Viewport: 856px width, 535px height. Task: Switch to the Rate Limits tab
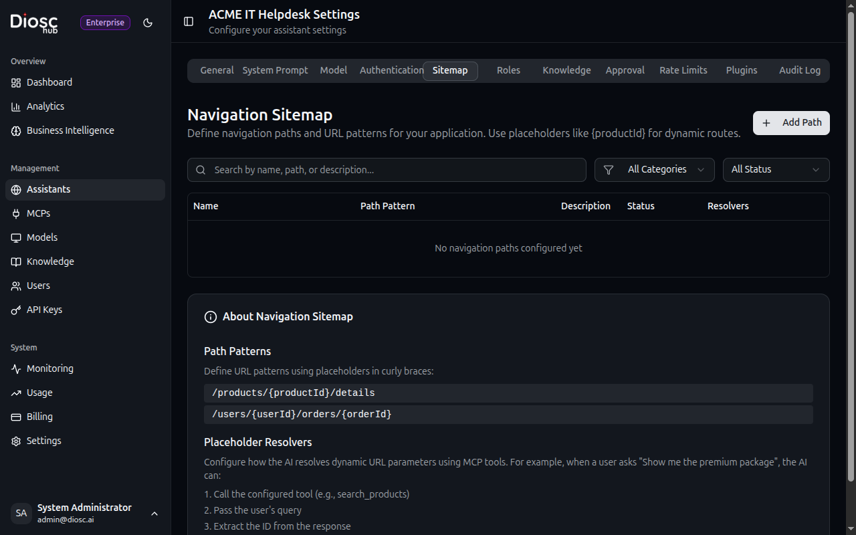pyautogui.click(x=683, y=70)
